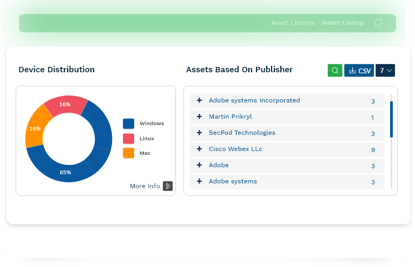Select the Adobe publisher name
This screenshot has height=267, width=415.
pyautogui.click(x=219, y=165)
